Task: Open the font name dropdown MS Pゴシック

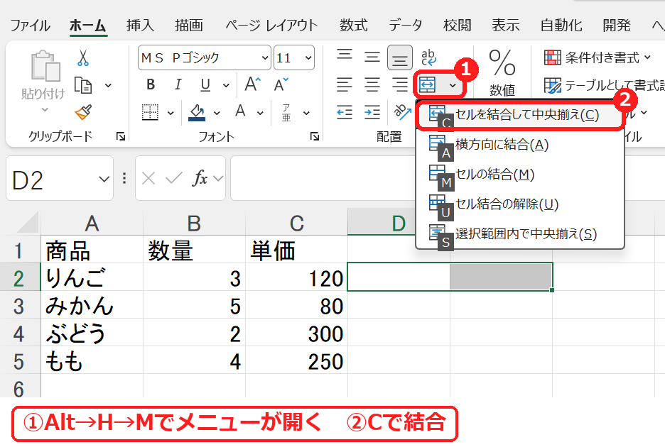Action: tap(265, 57)
